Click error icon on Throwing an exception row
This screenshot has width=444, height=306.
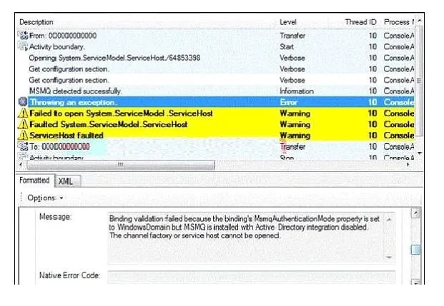coord(23,102)
